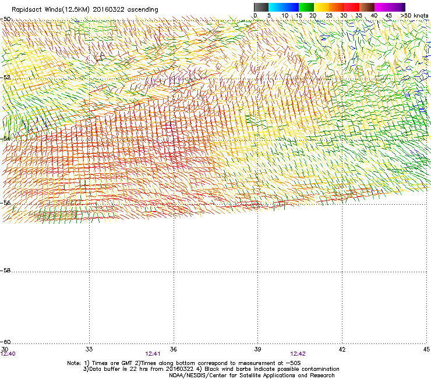Click the purple time label '12:42'
Viewport: 431px width, 379px height.
pyautogui.click(x=298, y=354)
